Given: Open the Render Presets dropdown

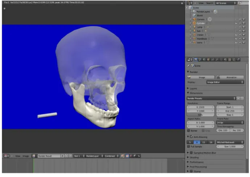Looking at the screenshot, I should click(x=211, y=98).
